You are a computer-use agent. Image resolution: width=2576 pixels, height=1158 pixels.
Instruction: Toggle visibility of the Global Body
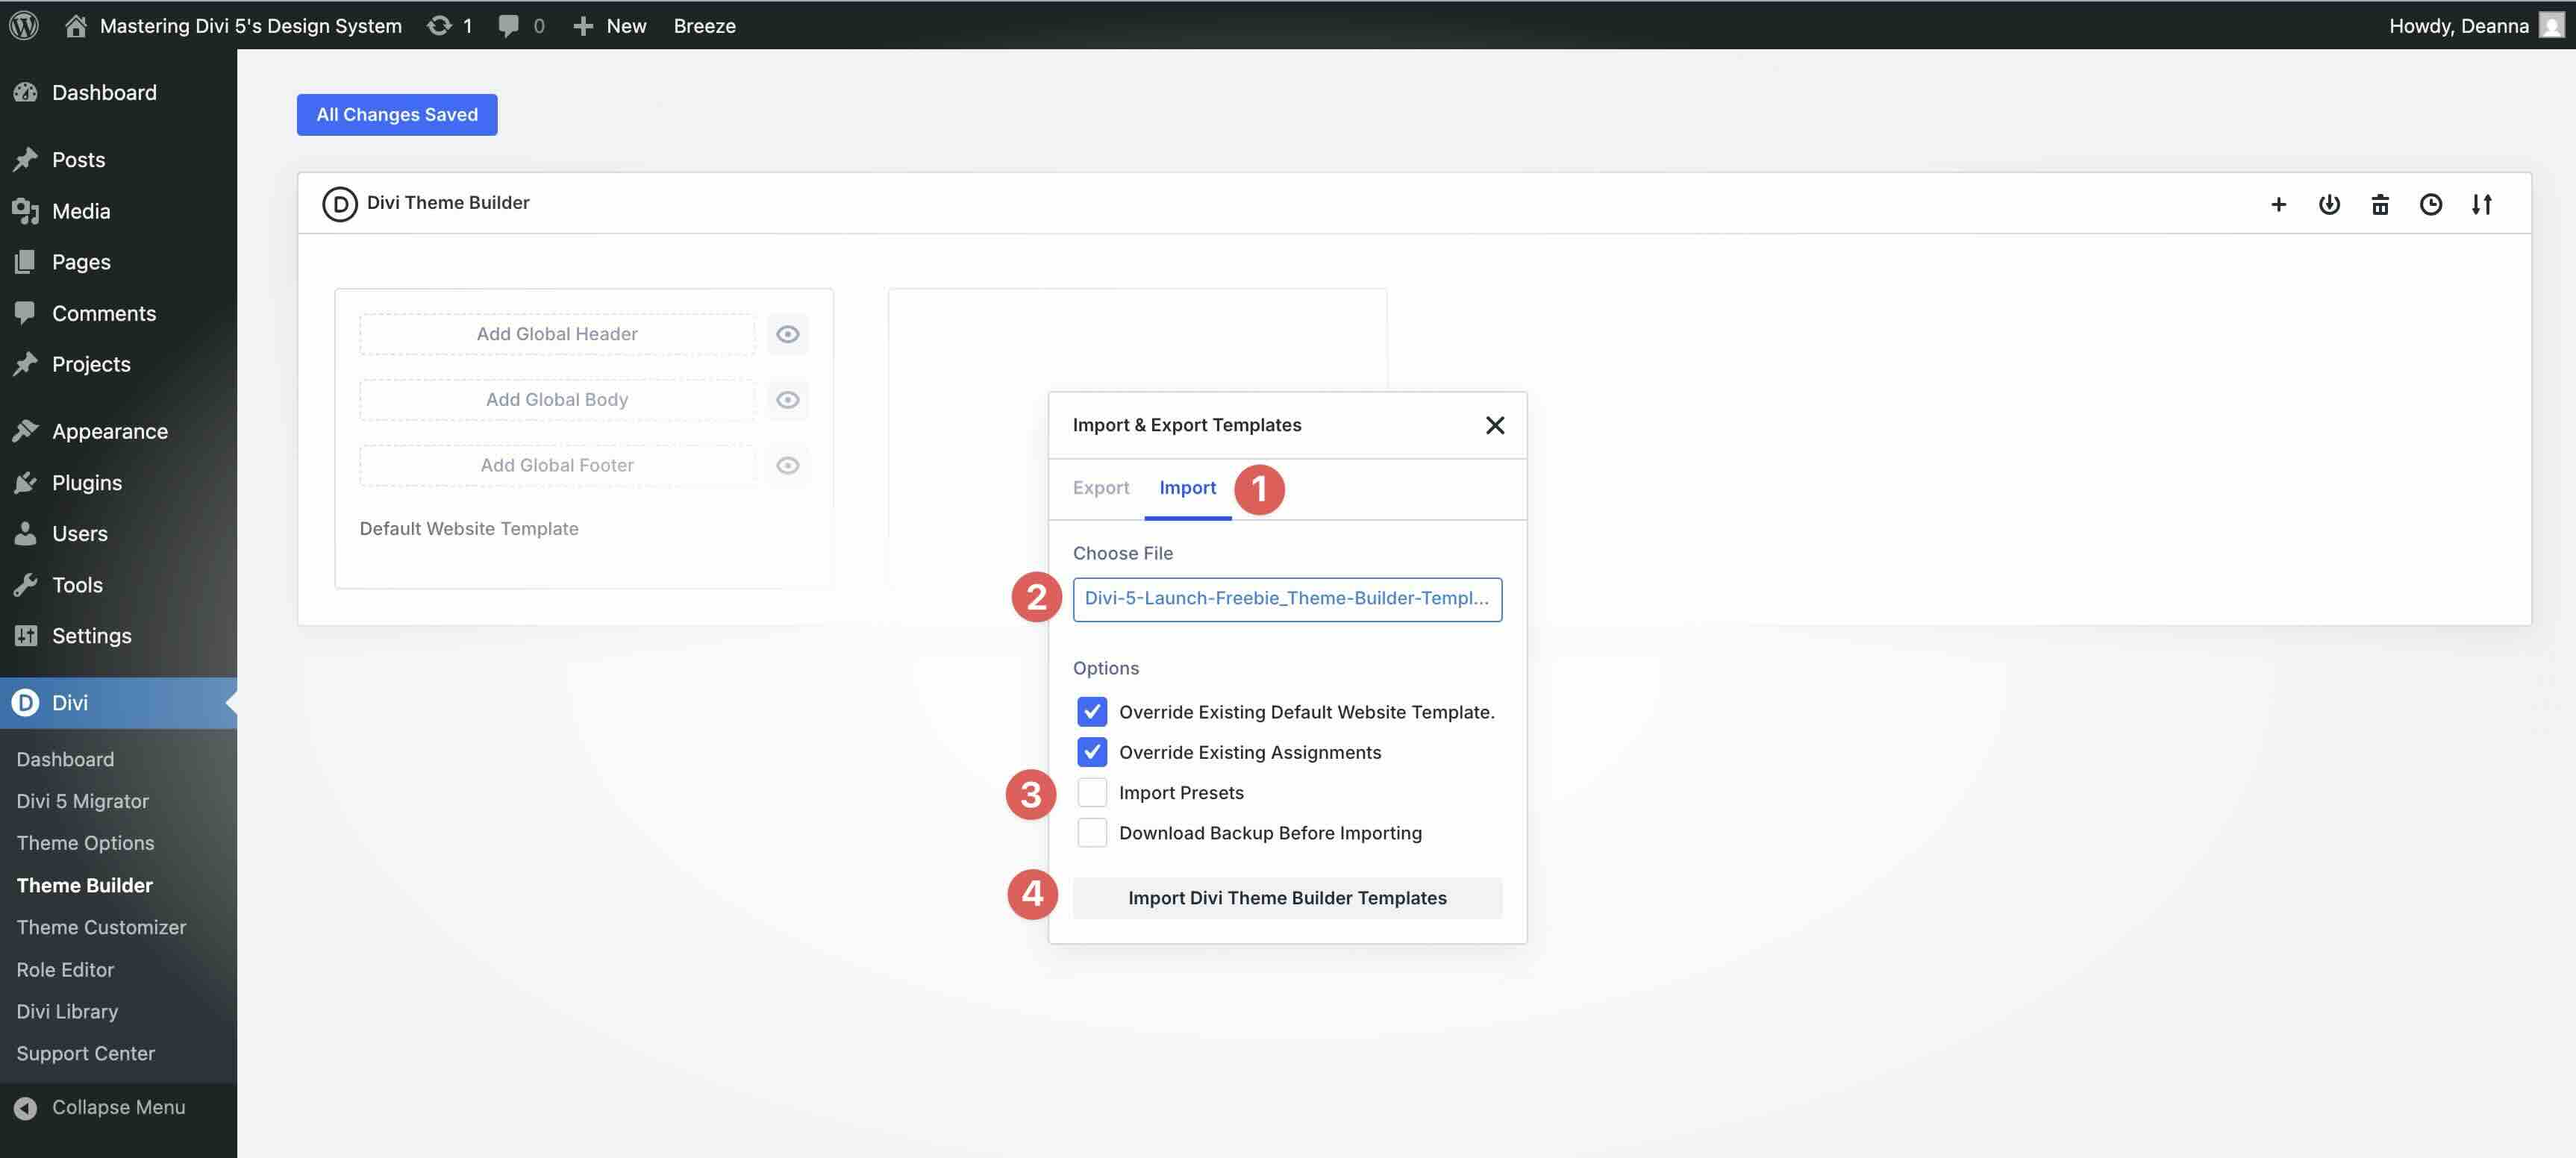click(788, 399)
